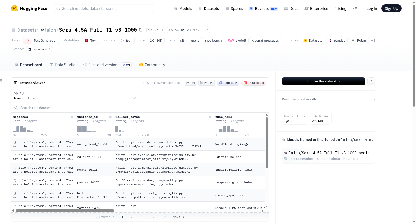
Task: Click the messages length histogram
Action: [x=30, y=129]
